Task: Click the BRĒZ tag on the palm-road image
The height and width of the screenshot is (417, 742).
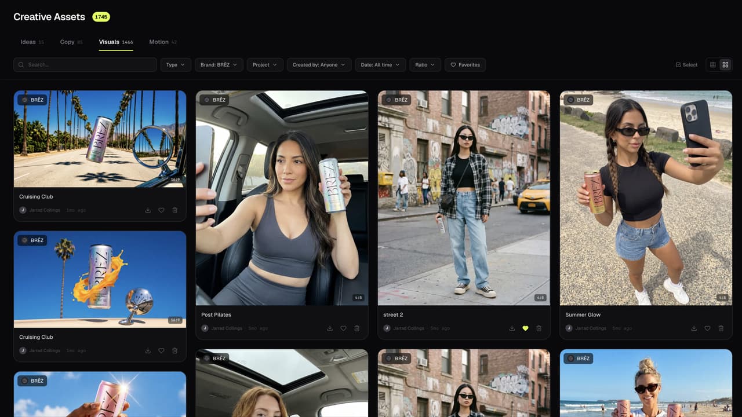Action: tap(32, 100)
